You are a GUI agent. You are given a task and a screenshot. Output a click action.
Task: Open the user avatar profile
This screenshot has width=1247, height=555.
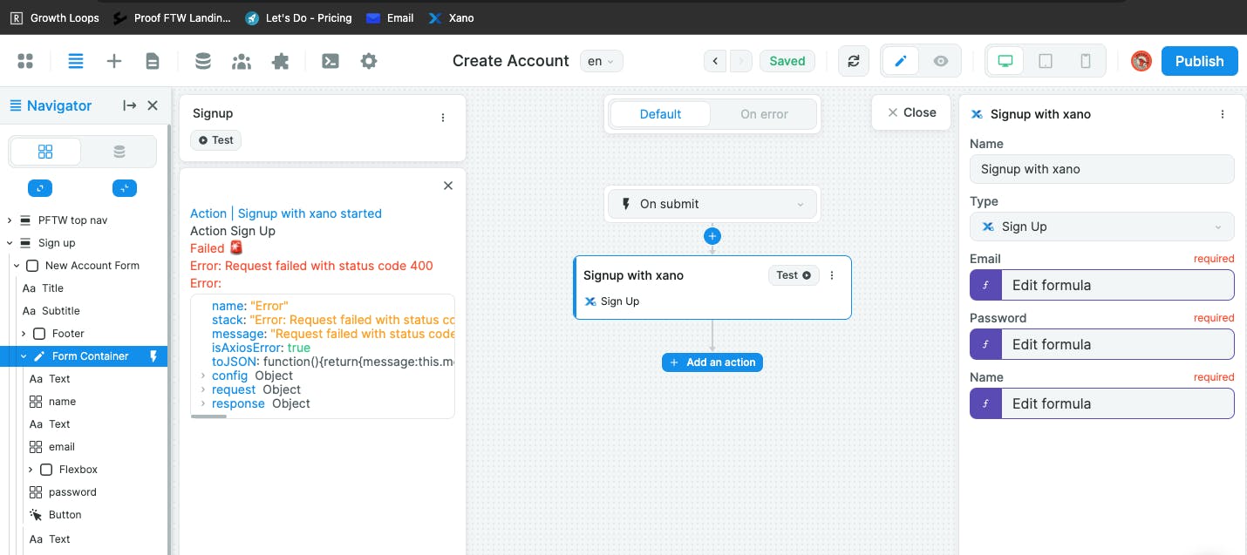[1141, 61]
